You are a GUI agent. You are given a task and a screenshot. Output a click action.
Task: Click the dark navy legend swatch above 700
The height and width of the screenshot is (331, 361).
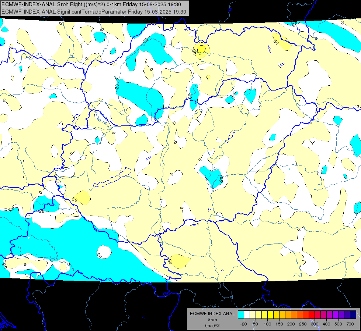353,314
